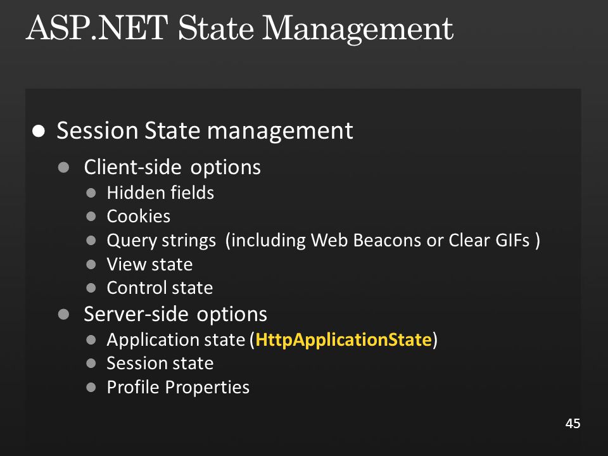Viewport: 608px width, 456px height.
Task: Click the bullet beside View state
Action: tap(91, 265)
